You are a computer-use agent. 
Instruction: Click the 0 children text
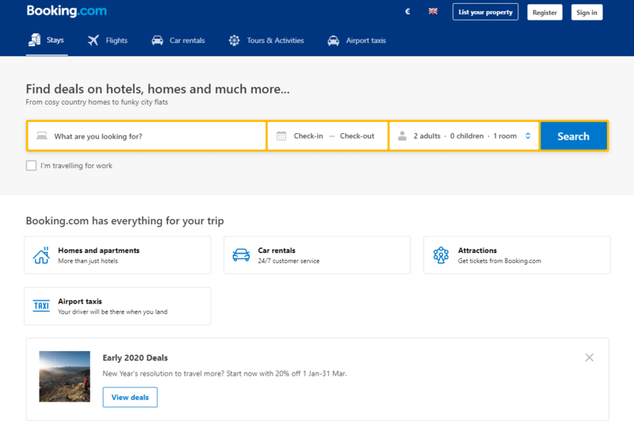[467, 136]
